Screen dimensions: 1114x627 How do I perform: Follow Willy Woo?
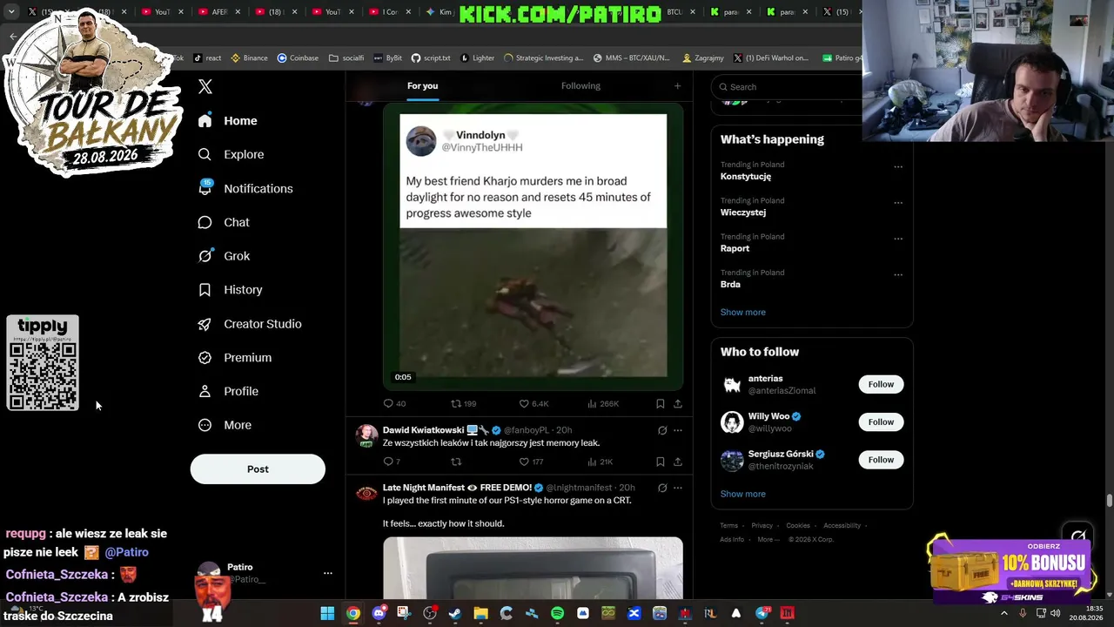click(881, 422)
